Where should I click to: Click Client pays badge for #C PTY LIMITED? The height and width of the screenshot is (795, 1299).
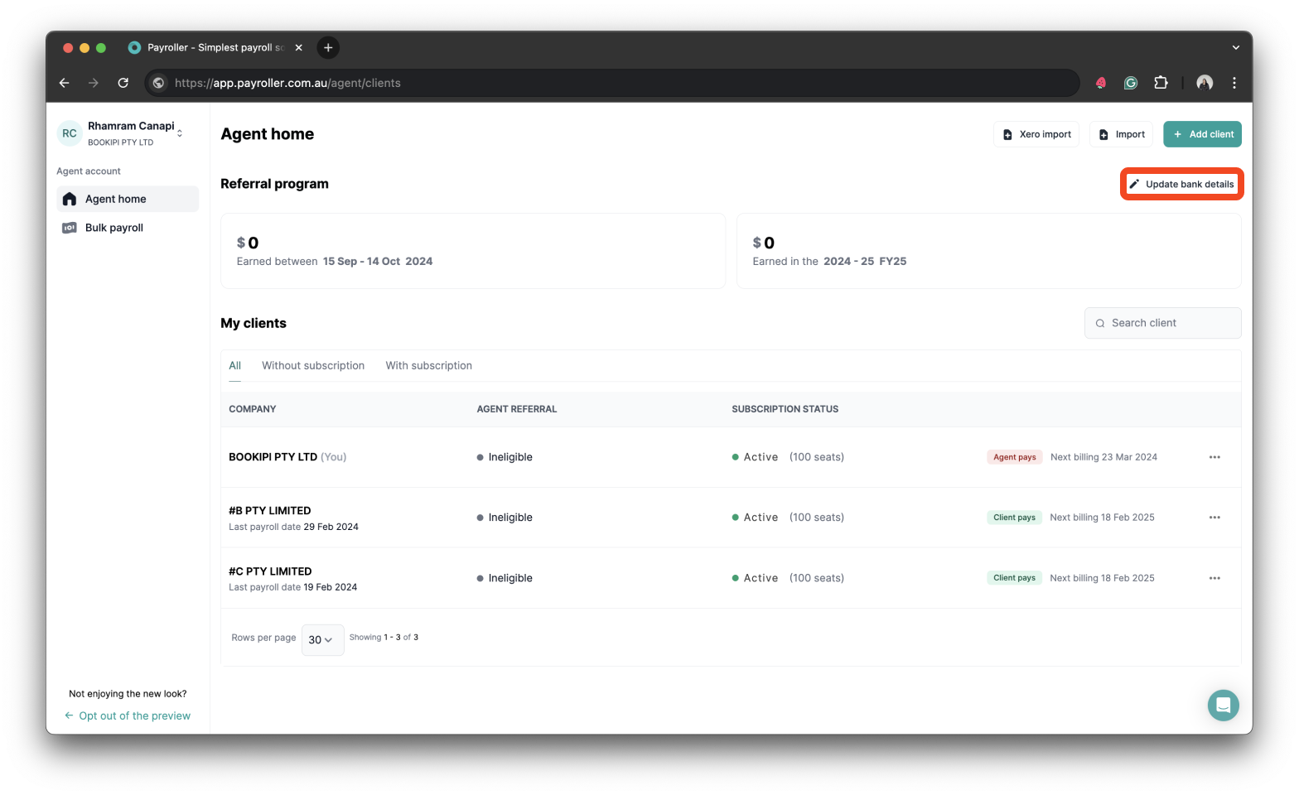click(x=1014, y=578)
